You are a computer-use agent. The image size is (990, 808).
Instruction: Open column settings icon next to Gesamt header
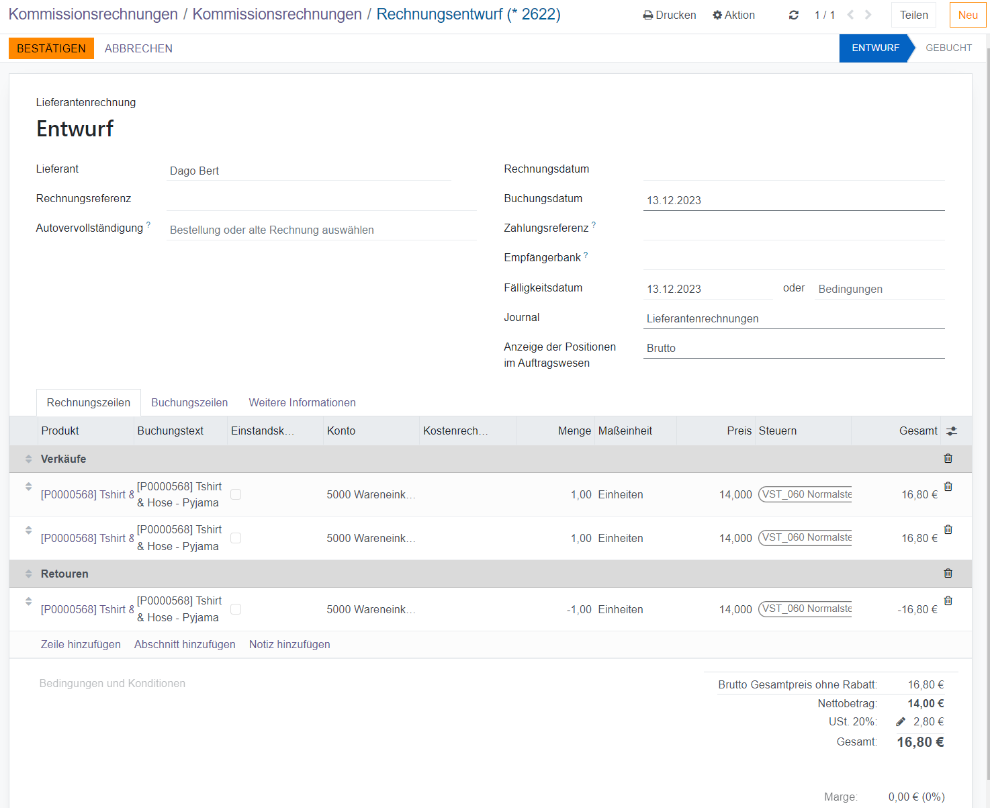[952, 431]
